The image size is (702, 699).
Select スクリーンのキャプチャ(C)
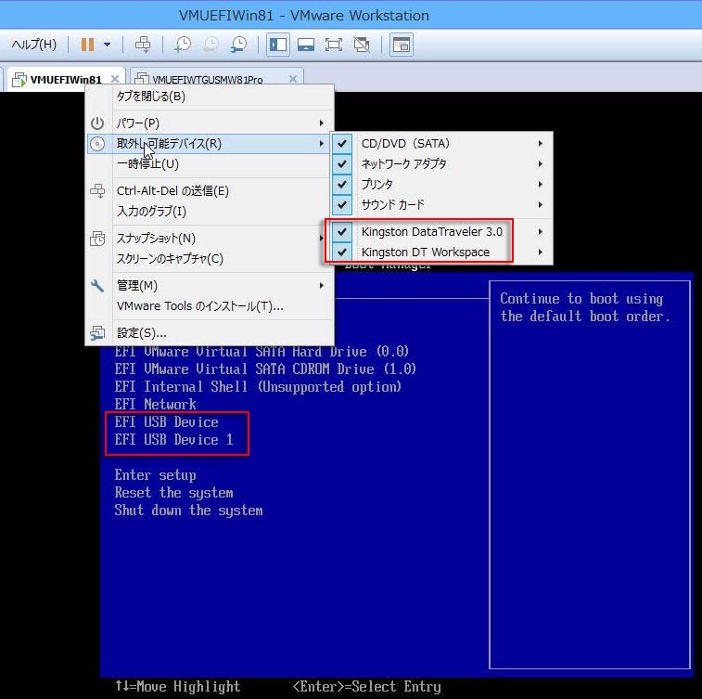210,259
